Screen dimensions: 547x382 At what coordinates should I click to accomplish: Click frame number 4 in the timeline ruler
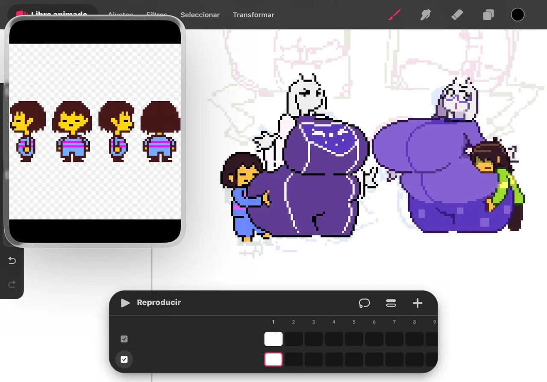coord(334,322)
